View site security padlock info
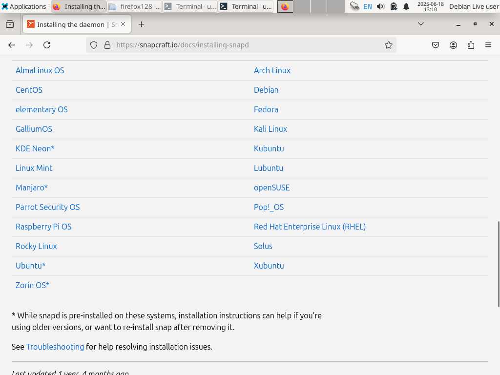The image size is (500, 375). (107, 45)
